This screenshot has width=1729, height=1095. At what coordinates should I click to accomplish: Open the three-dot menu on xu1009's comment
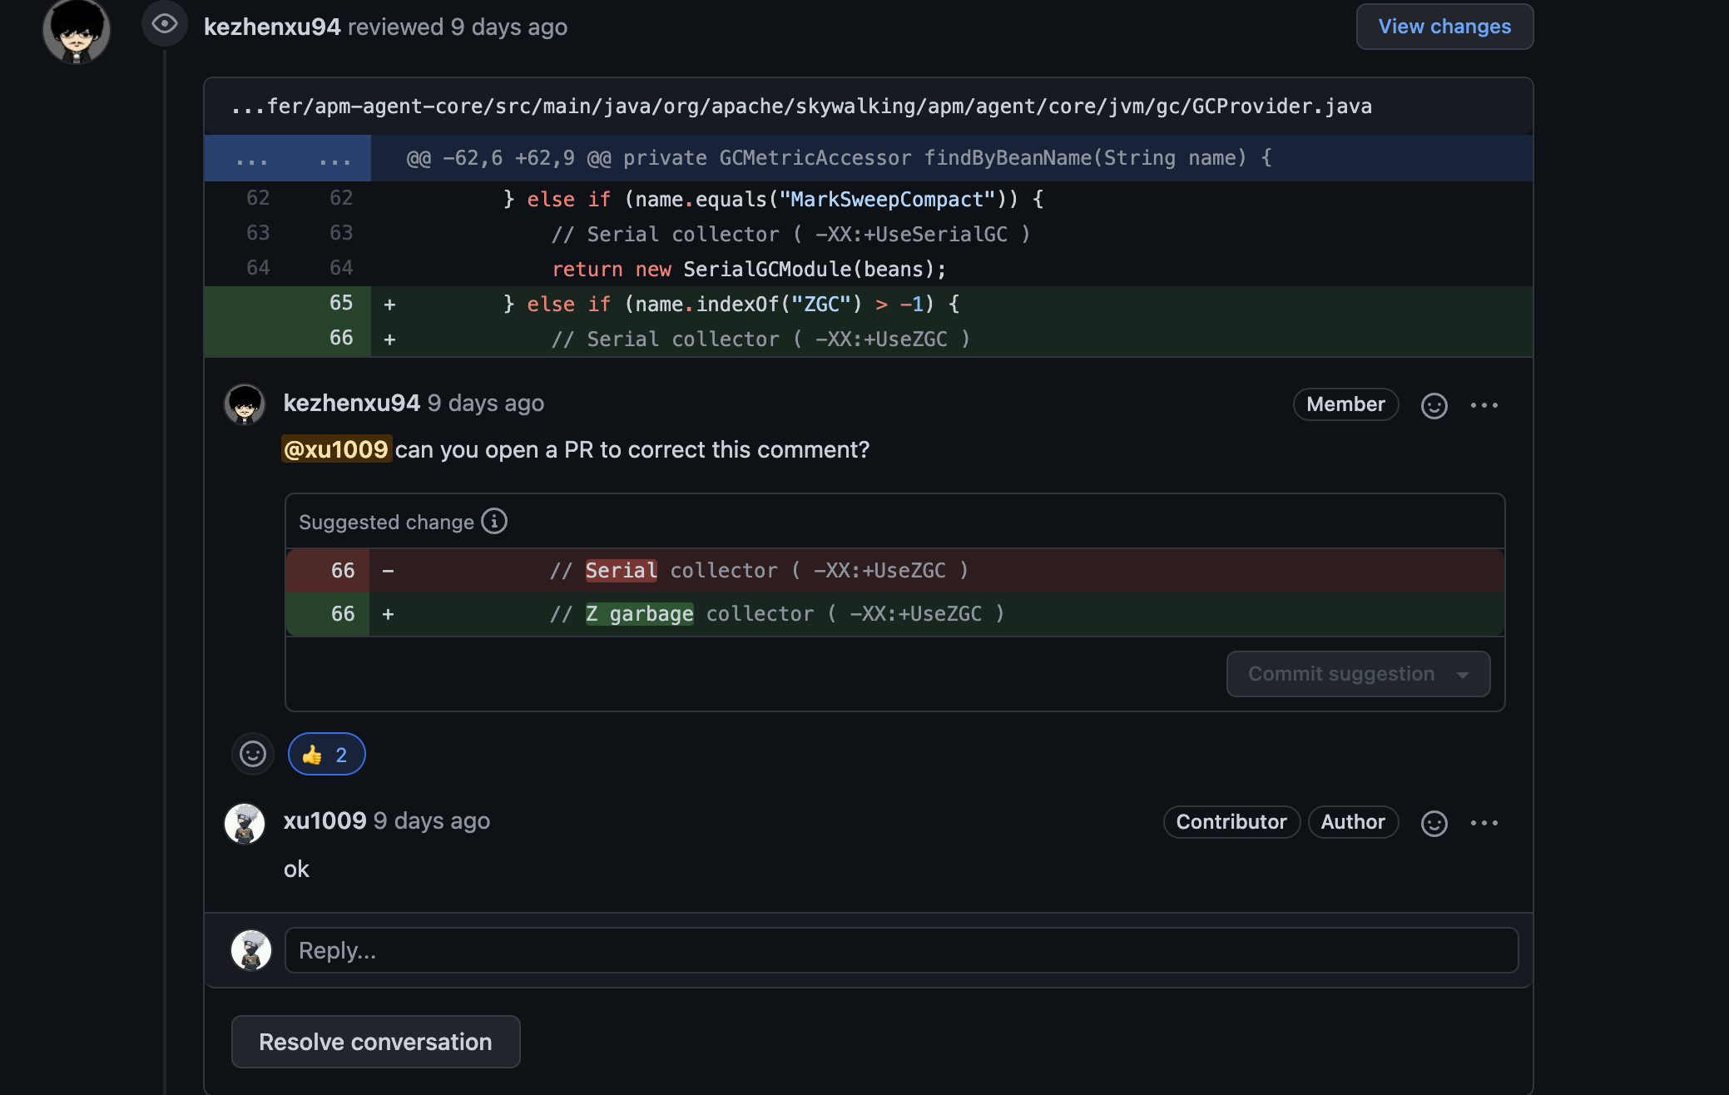(x=1484, y=823)
